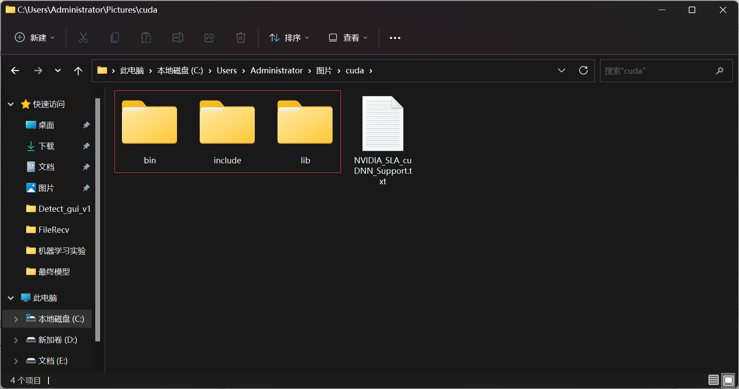Click the search magnifier icon
Screen dimensions: 739x389
pyautogui.click(x=720, y=71)
